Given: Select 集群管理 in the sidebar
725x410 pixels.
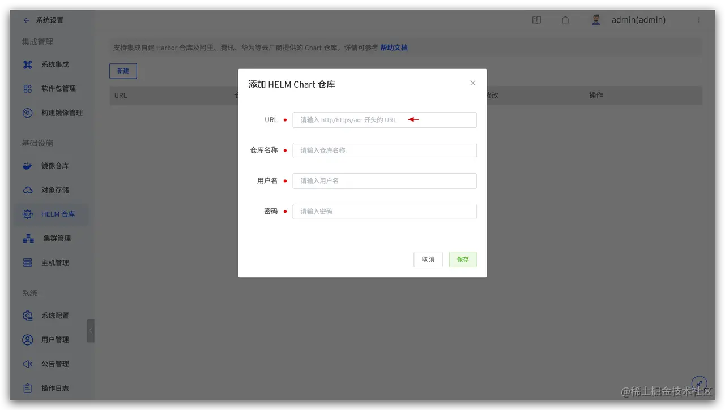Looking at the screenshot, I should point(57,239).
